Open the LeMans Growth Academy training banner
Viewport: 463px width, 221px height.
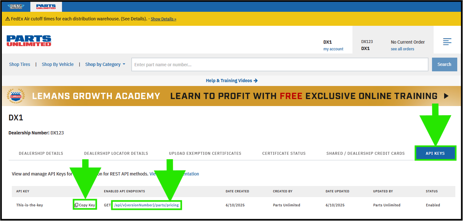click(x=231, y=96)
